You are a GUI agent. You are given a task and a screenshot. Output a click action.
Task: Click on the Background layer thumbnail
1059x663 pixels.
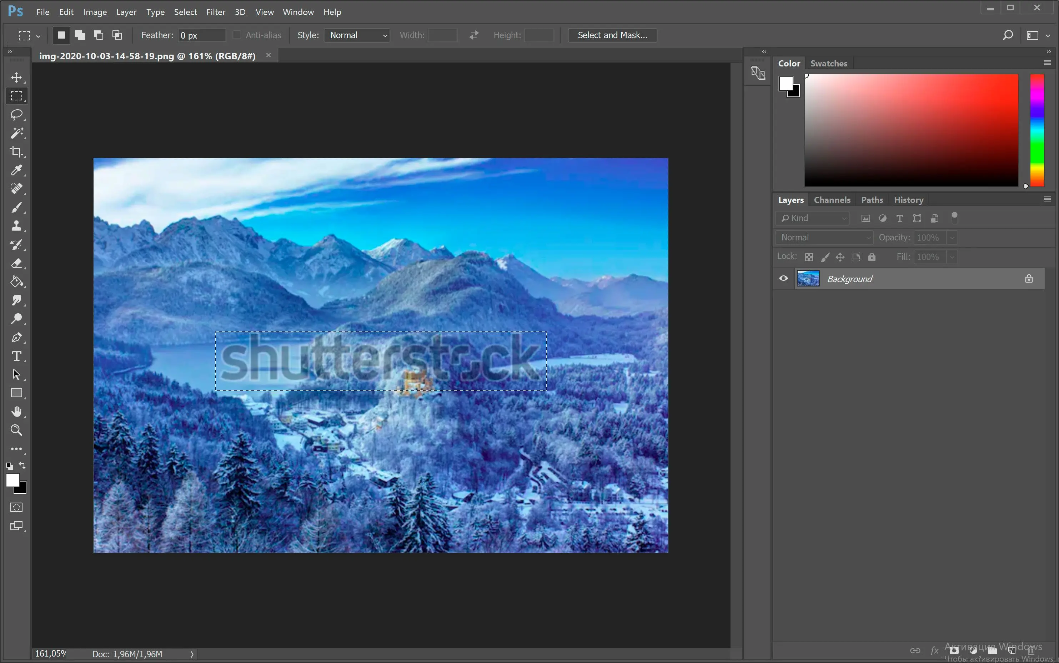(809, 278)
